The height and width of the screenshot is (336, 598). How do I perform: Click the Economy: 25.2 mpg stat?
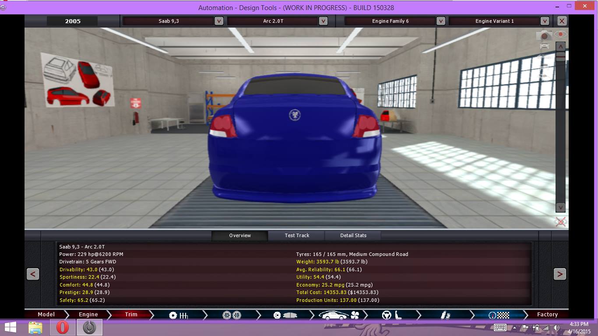point(335,285)
